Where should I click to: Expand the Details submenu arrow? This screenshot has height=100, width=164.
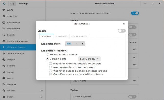(42, 97)
